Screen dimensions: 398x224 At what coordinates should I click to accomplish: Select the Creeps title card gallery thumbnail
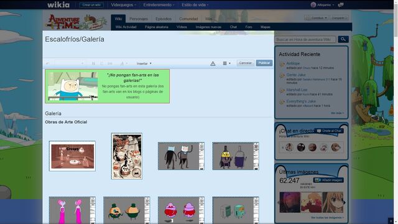coord(72,156)
